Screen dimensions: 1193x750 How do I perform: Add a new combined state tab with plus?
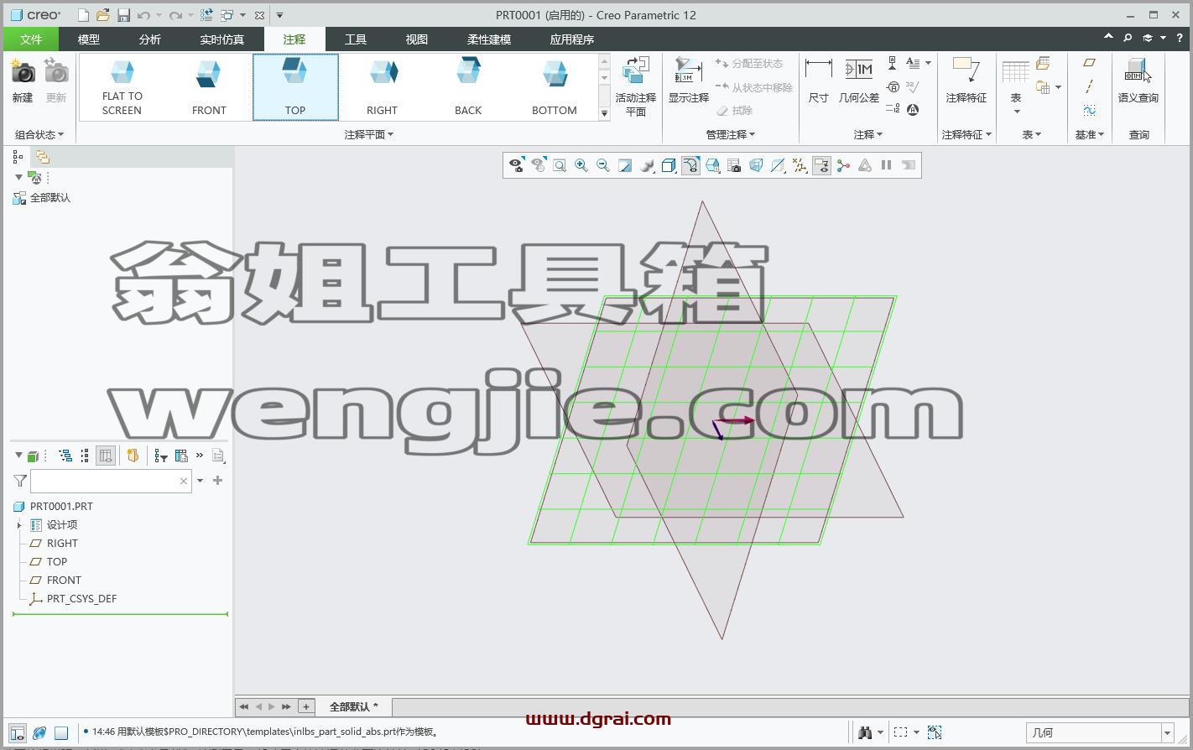pos(306,706)
